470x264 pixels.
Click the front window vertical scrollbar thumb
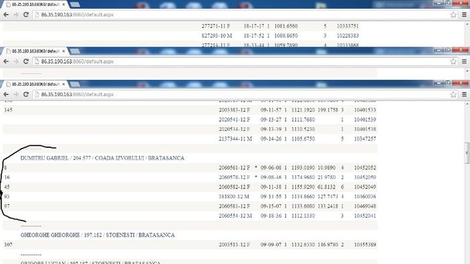point(467,153)
